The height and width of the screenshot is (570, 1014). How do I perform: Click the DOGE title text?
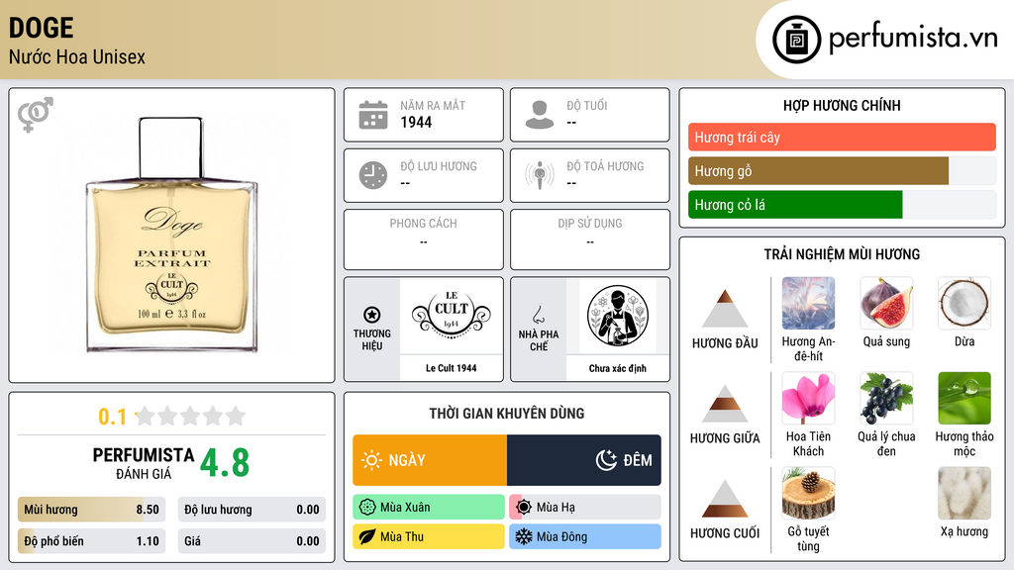[x=42, y=28]
